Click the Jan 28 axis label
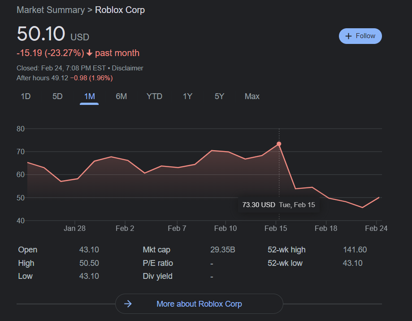The height and width of the screenshot is (321, 412). point(74,228)
